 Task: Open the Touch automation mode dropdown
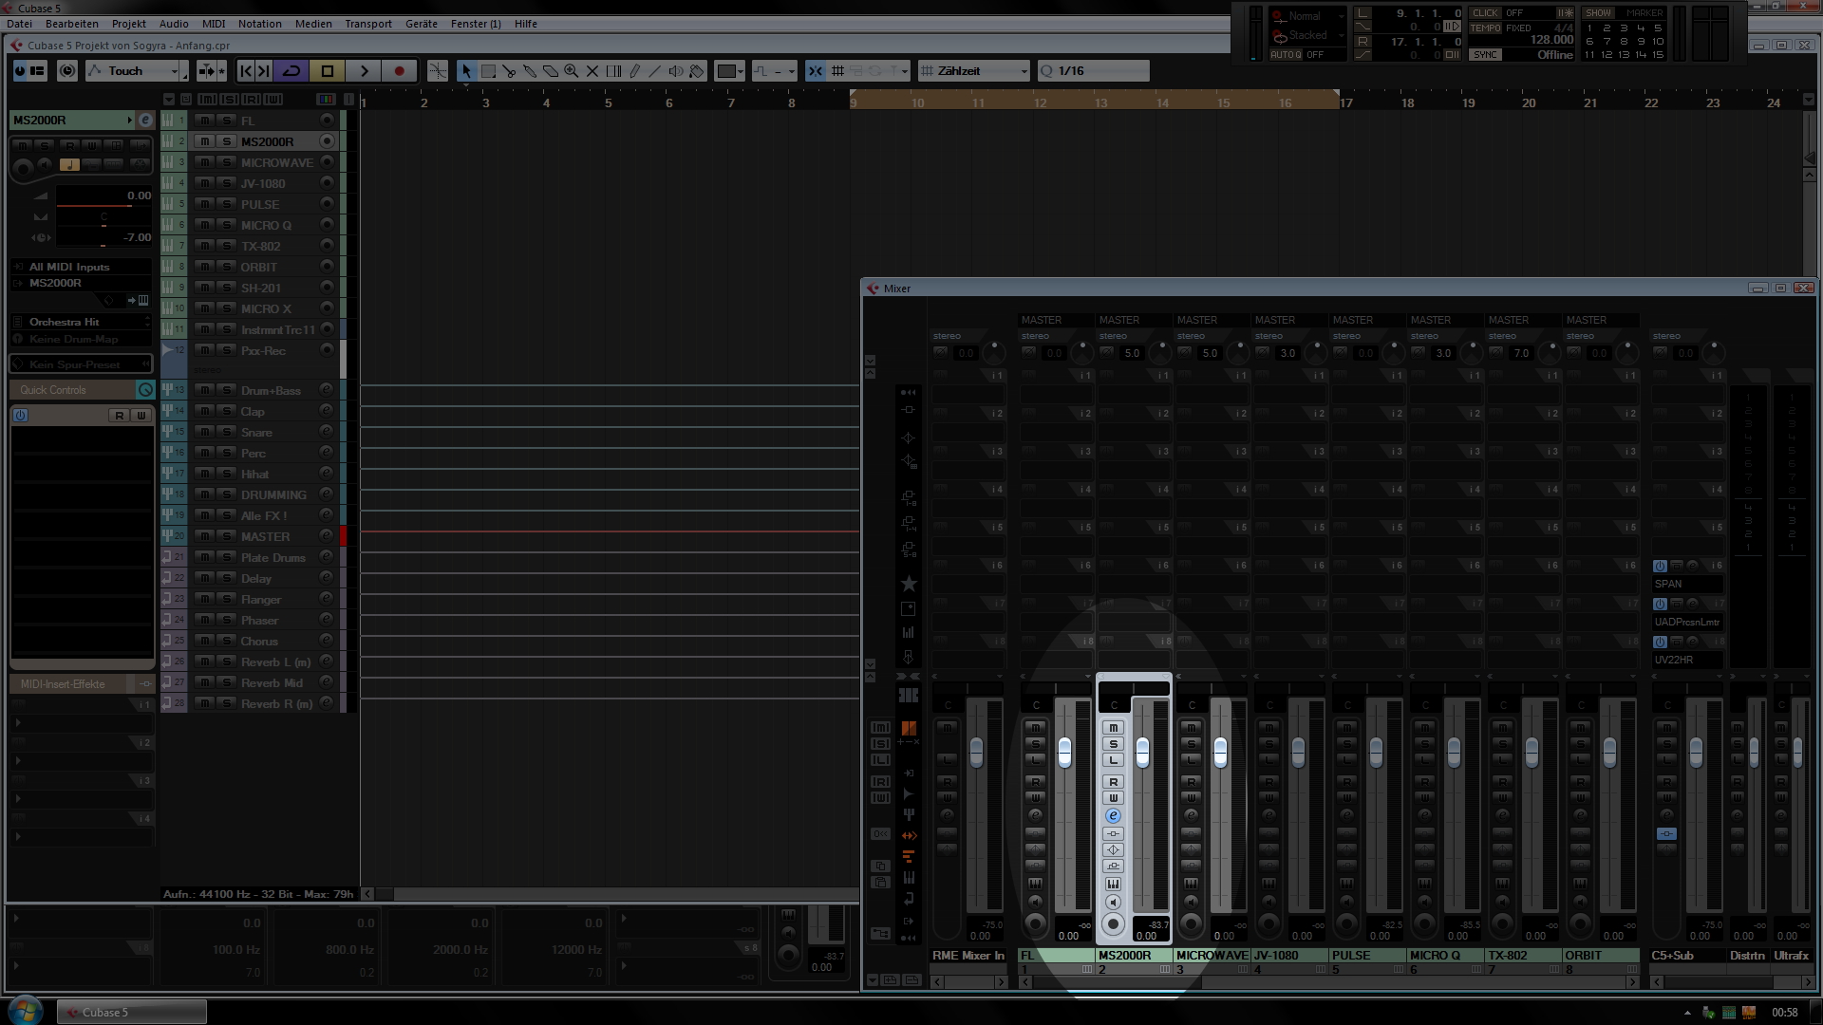pos(134,71)
